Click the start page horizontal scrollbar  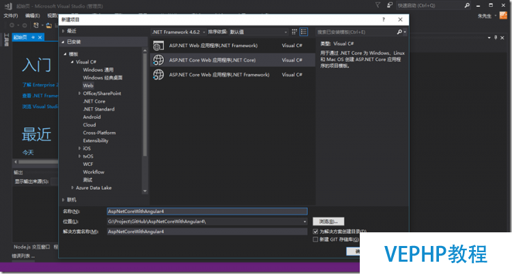click(x=38, y=162)
